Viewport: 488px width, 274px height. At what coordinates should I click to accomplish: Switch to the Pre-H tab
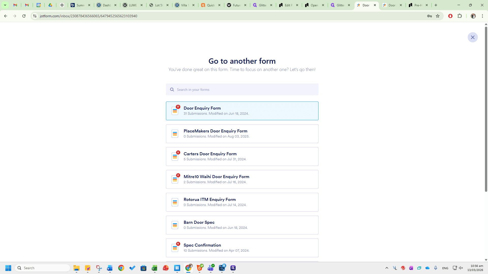(x=418, y=5)
